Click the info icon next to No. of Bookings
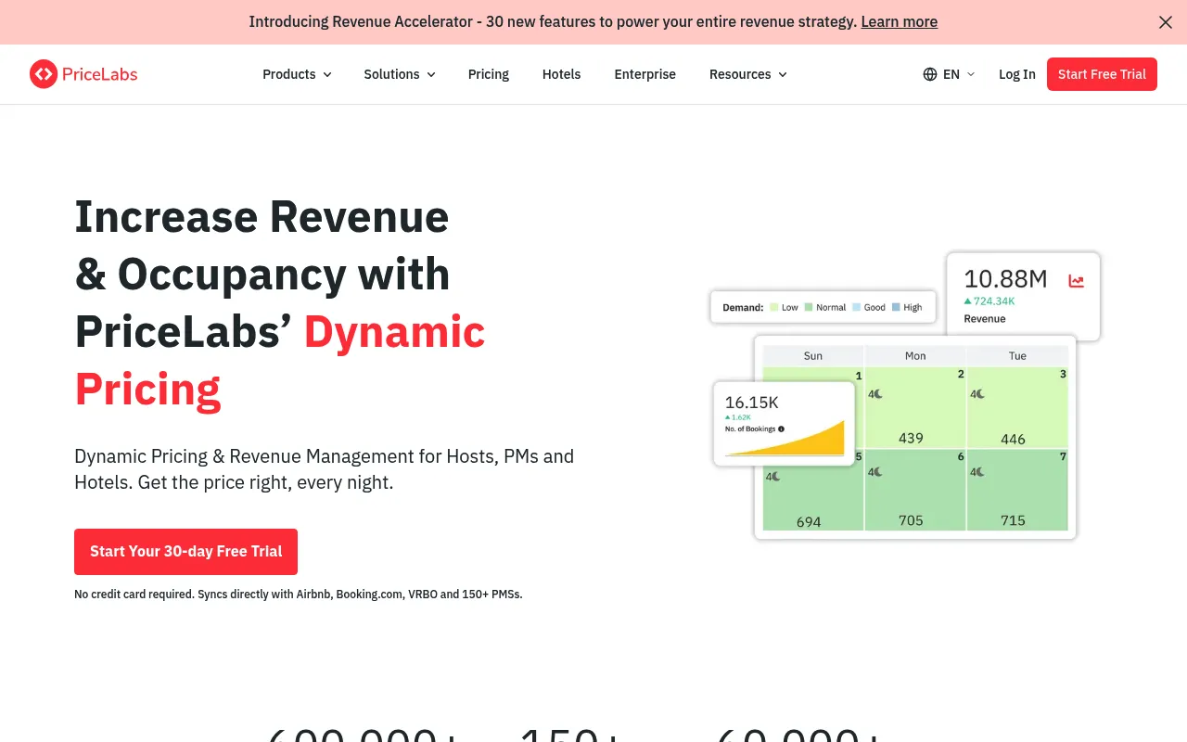The height and width of the screenshot is (742, 1187). [781, 429]
